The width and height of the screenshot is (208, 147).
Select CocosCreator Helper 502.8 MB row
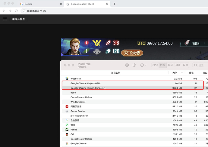point(135,97)
